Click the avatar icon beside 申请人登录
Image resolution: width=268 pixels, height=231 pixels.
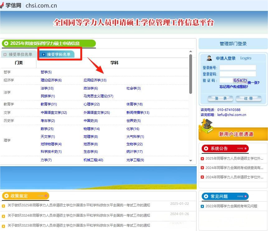209,58
